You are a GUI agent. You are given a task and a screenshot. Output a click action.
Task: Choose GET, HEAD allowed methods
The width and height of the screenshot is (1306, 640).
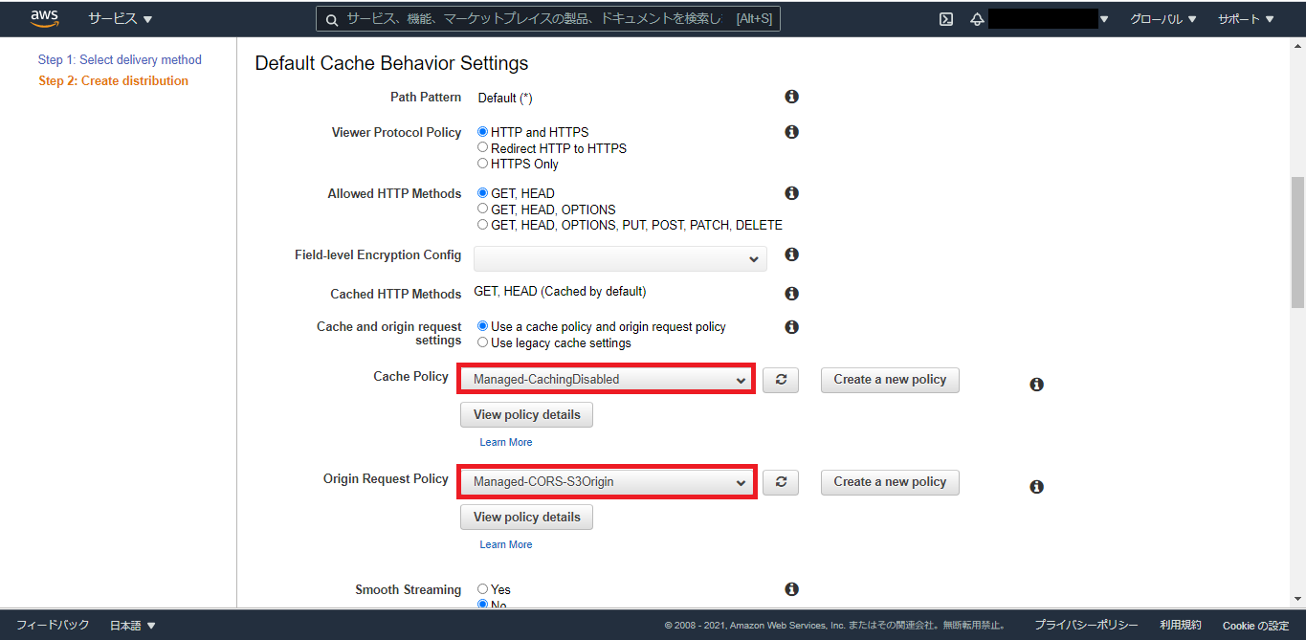click(482, 193)
